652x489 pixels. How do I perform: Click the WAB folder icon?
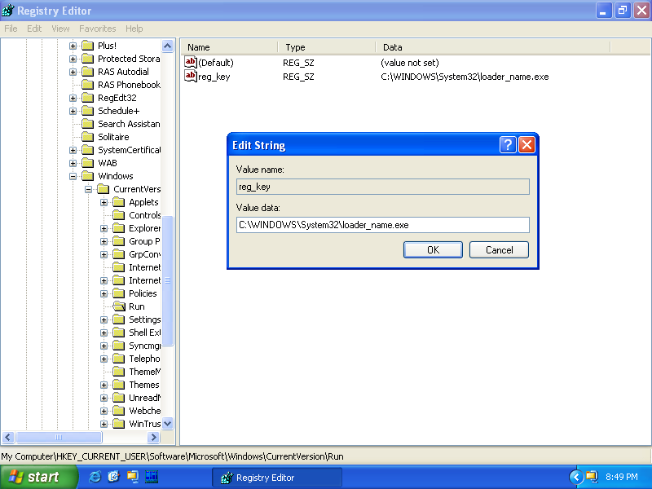(x=88, y=163)
